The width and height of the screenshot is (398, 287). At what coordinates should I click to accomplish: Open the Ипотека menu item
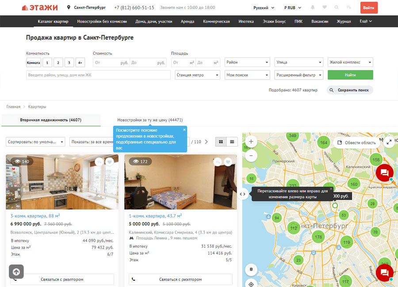click(x=246, y=21)
